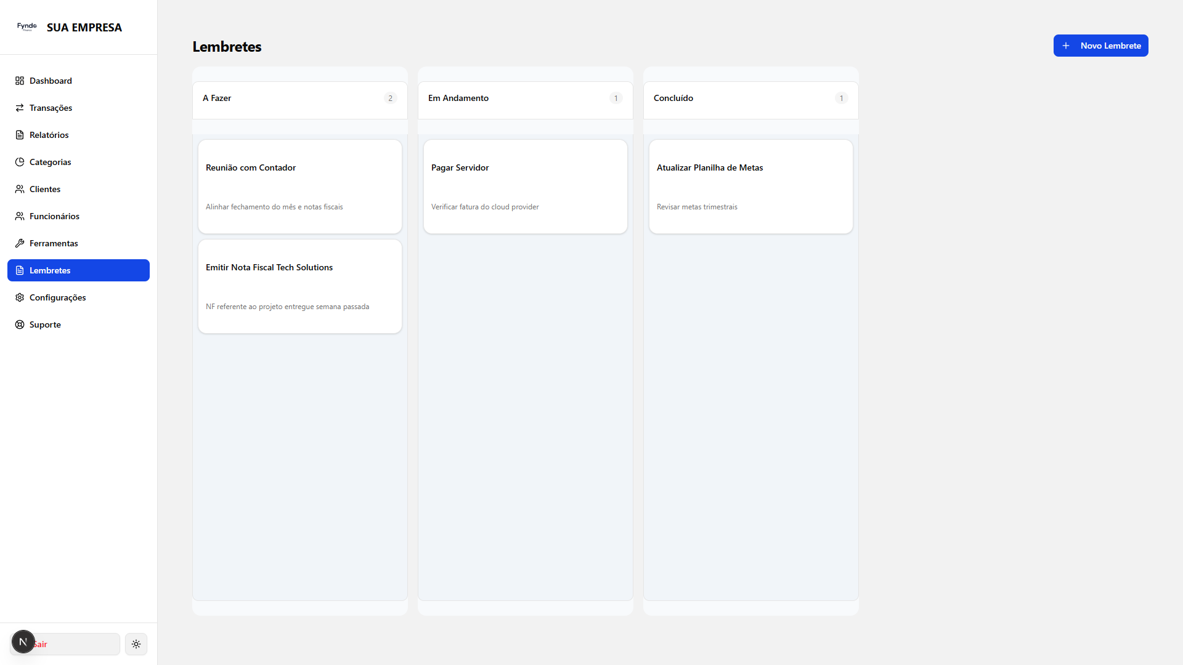
Task: Click the Clientes people icon
Action: point(20,189)
